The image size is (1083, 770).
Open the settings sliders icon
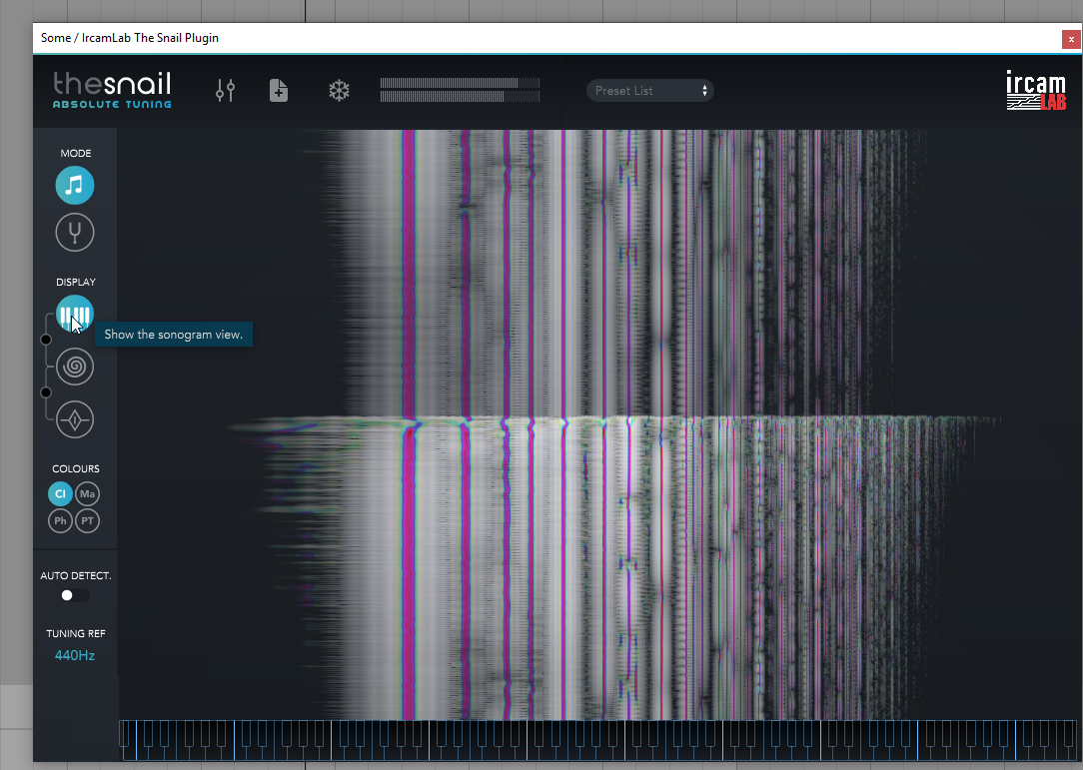pyautogui.click(x=225, y=91)
